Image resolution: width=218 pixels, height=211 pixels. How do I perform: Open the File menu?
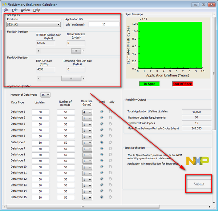(6, 10)
